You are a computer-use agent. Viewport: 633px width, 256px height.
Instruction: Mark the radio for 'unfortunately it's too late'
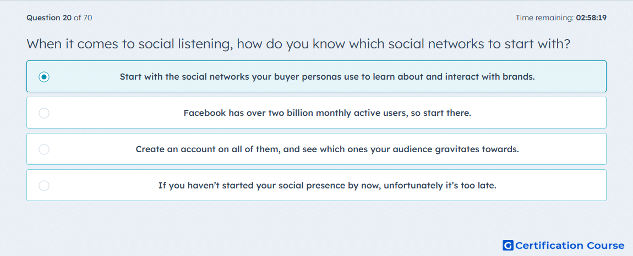[x=44, y=186]
